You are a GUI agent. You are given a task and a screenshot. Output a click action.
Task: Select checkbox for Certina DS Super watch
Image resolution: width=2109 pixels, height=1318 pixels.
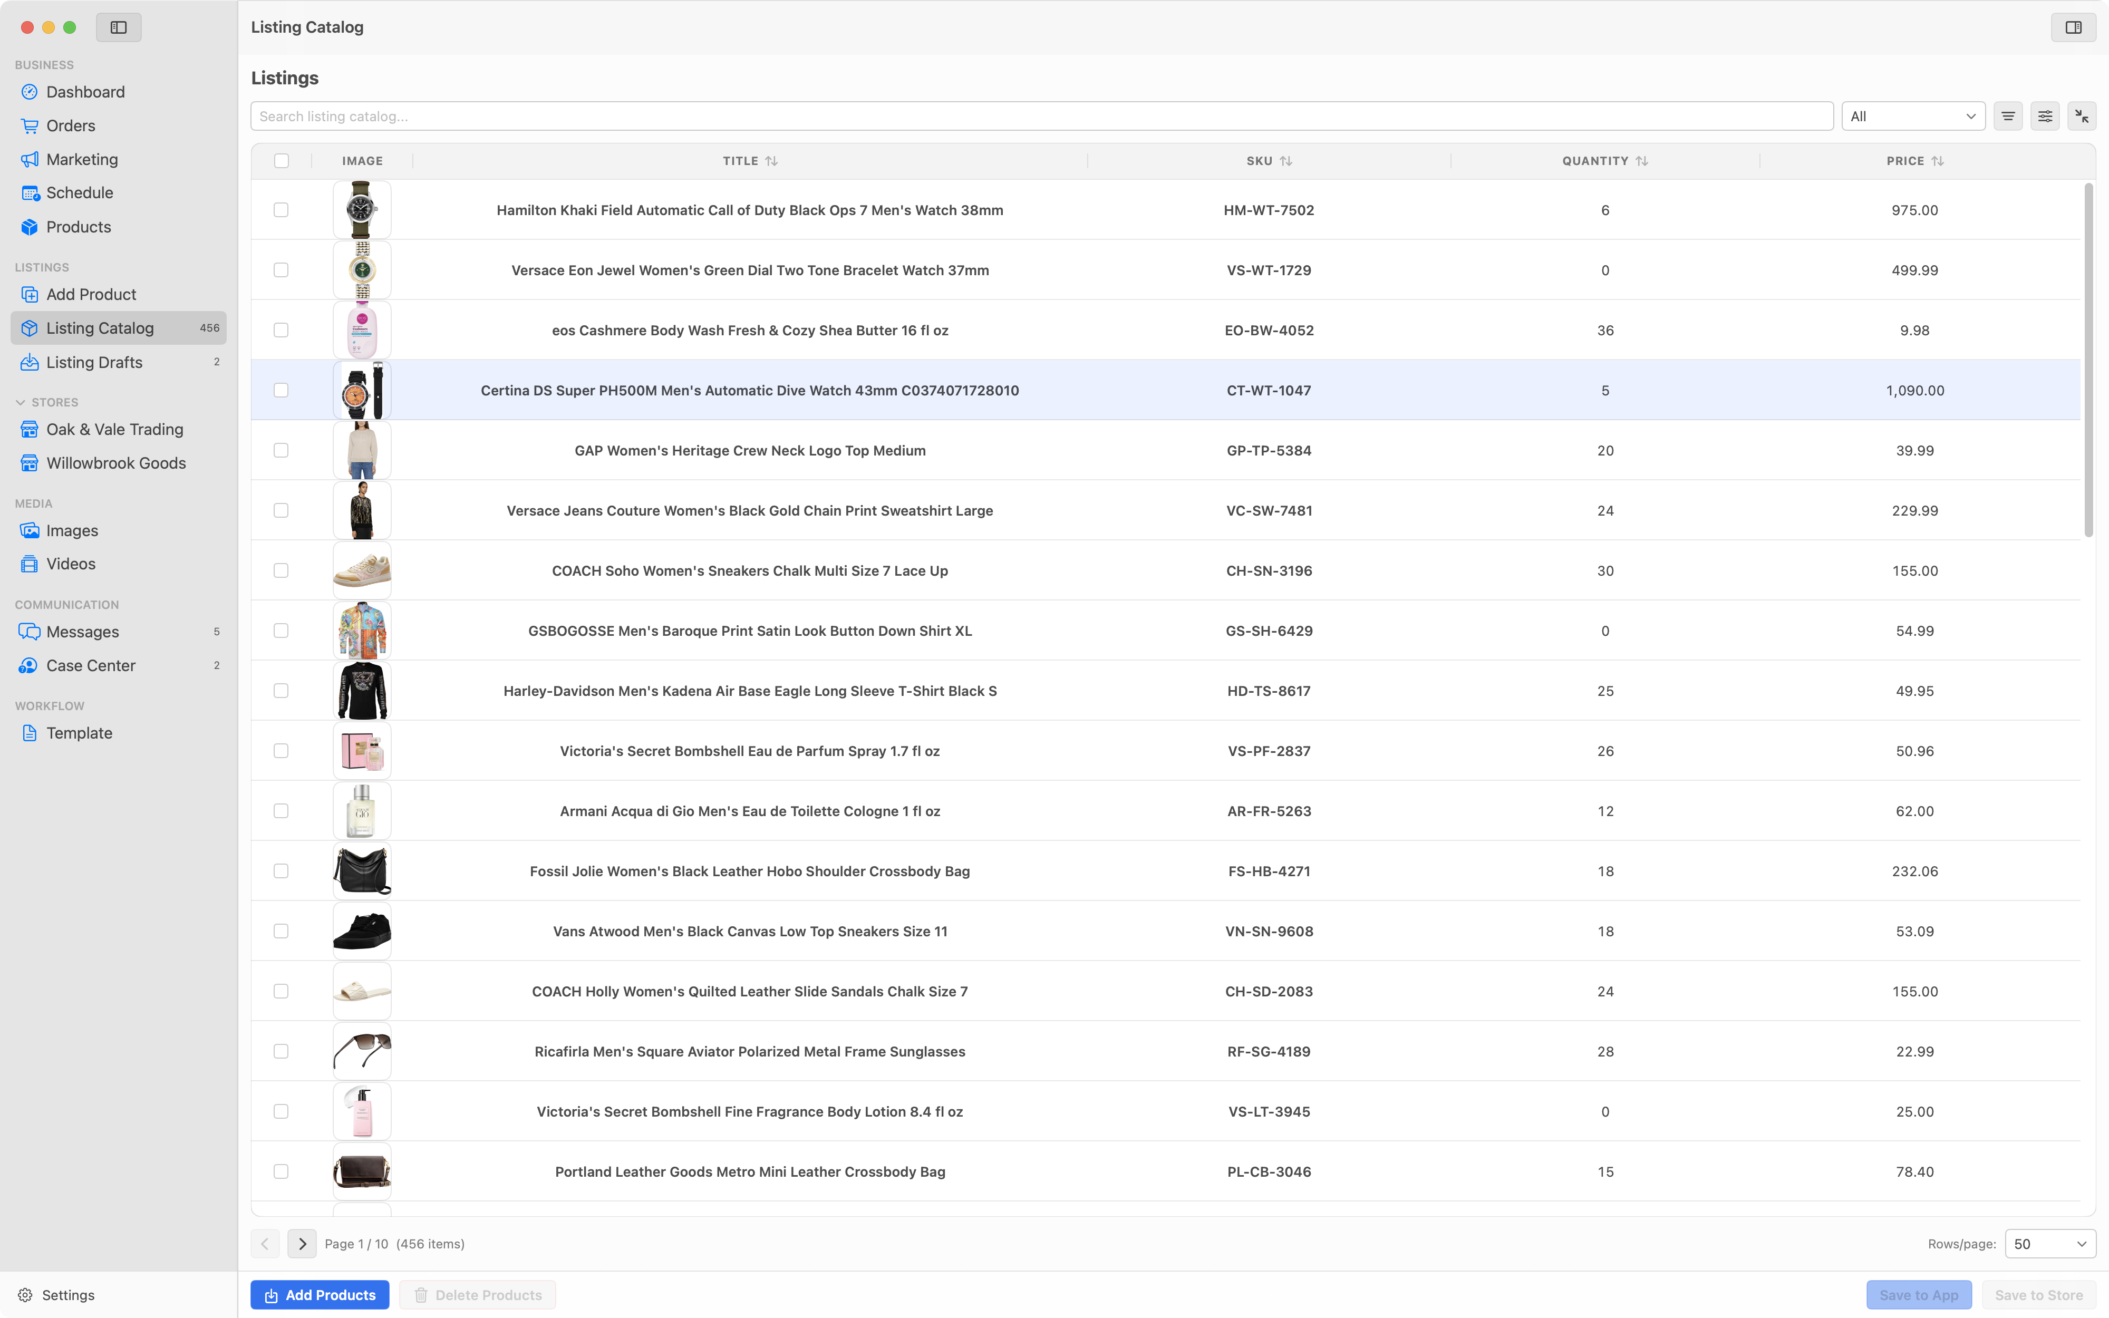[280, 391]
